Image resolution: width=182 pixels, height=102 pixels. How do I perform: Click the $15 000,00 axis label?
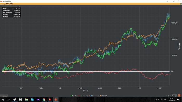(x=174, y=23)
